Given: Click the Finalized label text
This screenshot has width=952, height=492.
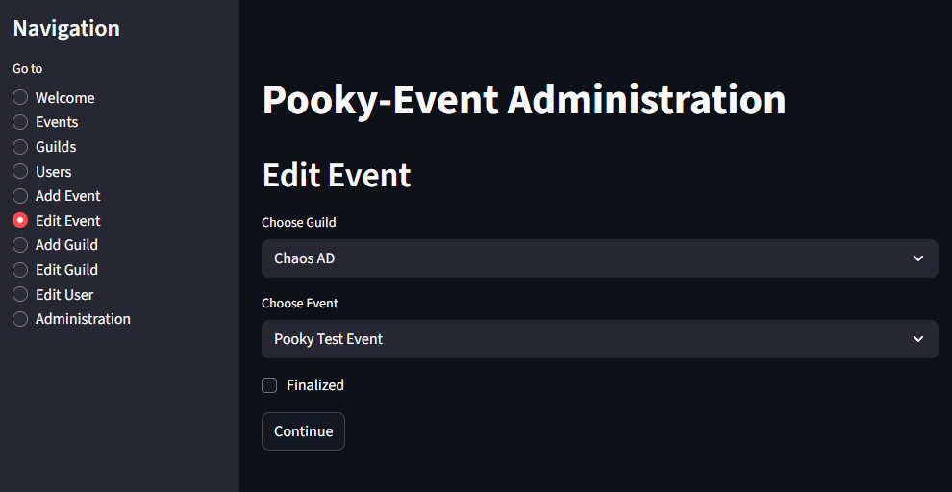Looking at the screenshot, I should [315, 385].
